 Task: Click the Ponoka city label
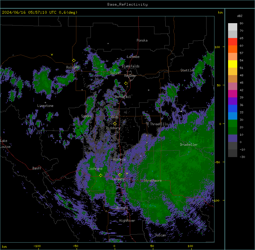tap(142, 40)
